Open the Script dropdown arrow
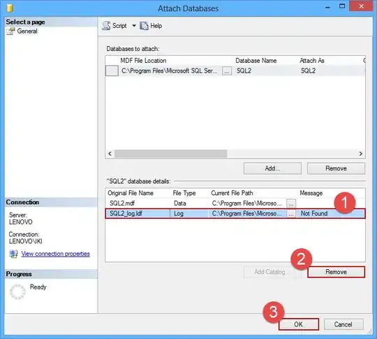 pyautogui.click(x=134, y=26)
